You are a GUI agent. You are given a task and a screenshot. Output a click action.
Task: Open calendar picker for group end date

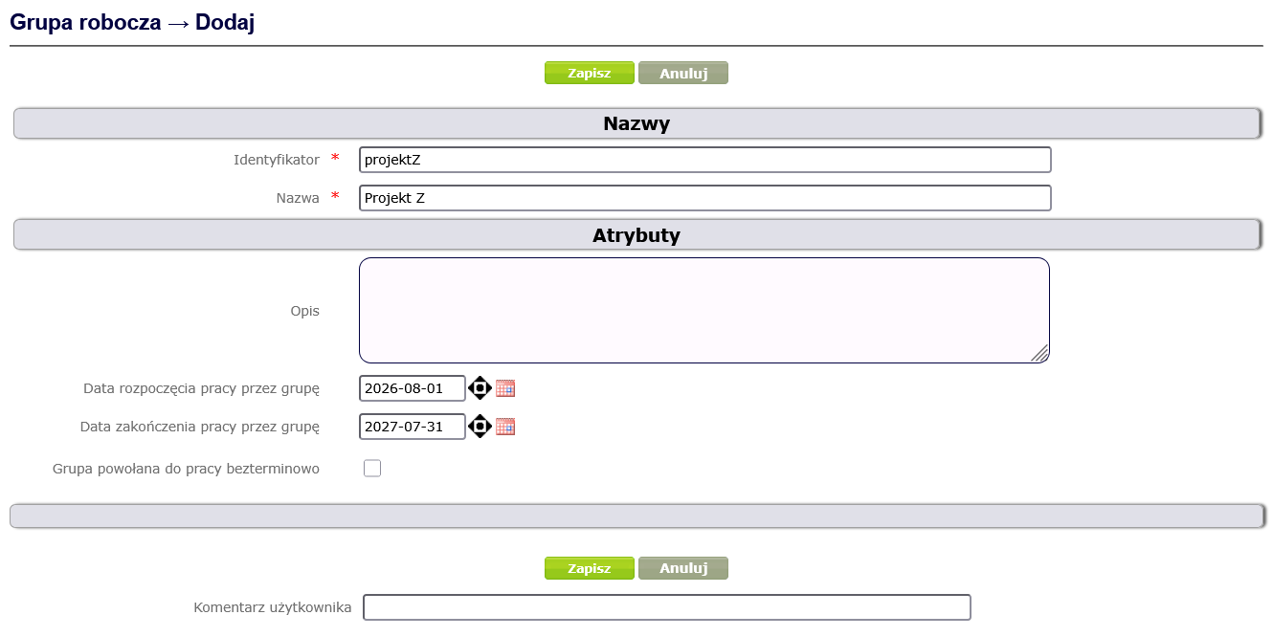505,427
